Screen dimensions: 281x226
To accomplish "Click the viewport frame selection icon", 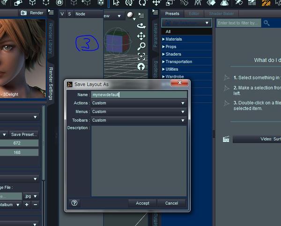I will point(141,56).
